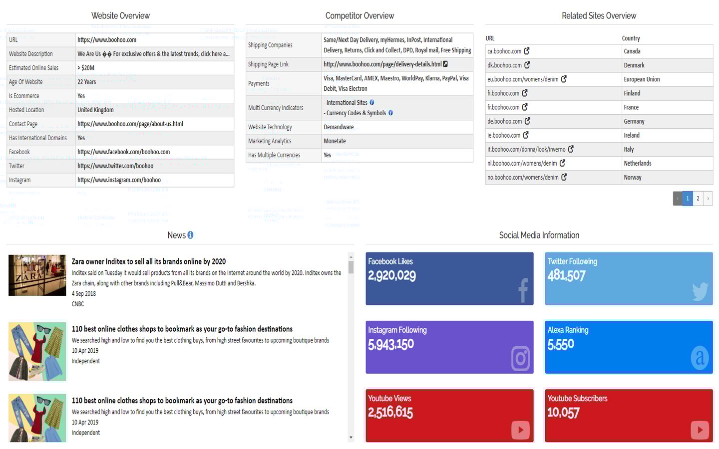Image resolution: width=719 pixels, height=449 pixels.
Task: Click the Facebook logo icon in Likes card
Action: [x=523, y=290]
